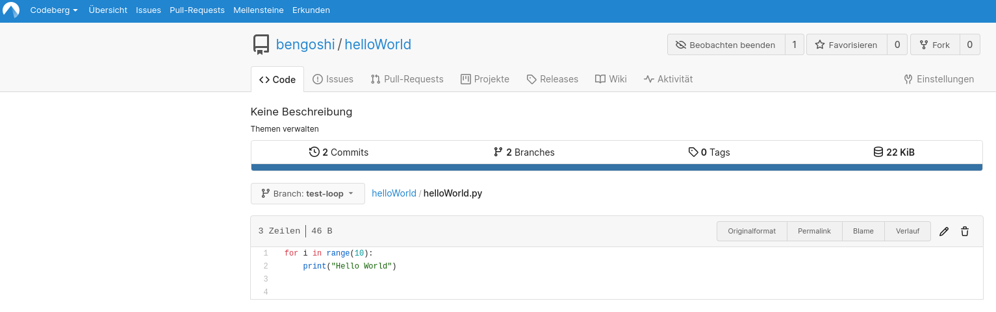
Task: Toggle watching with Beobachten beenden
Action: pyautogui.click(x=725, y=45)
